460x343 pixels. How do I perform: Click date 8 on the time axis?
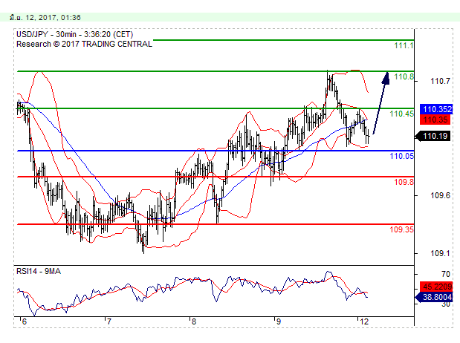(x=194, y=322)
